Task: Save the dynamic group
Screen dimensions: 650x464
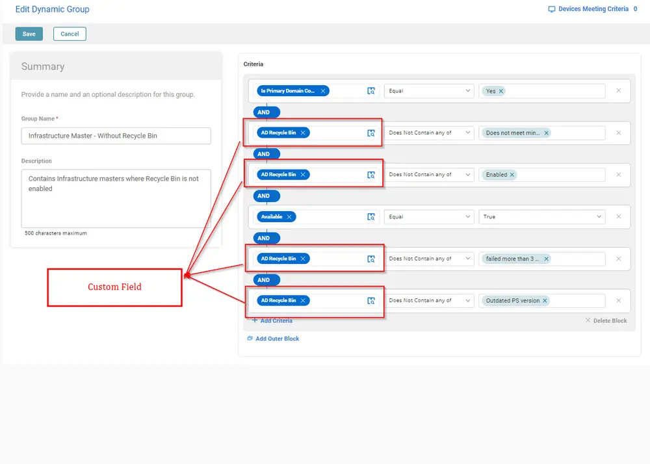Action: (x=29, y=34)
